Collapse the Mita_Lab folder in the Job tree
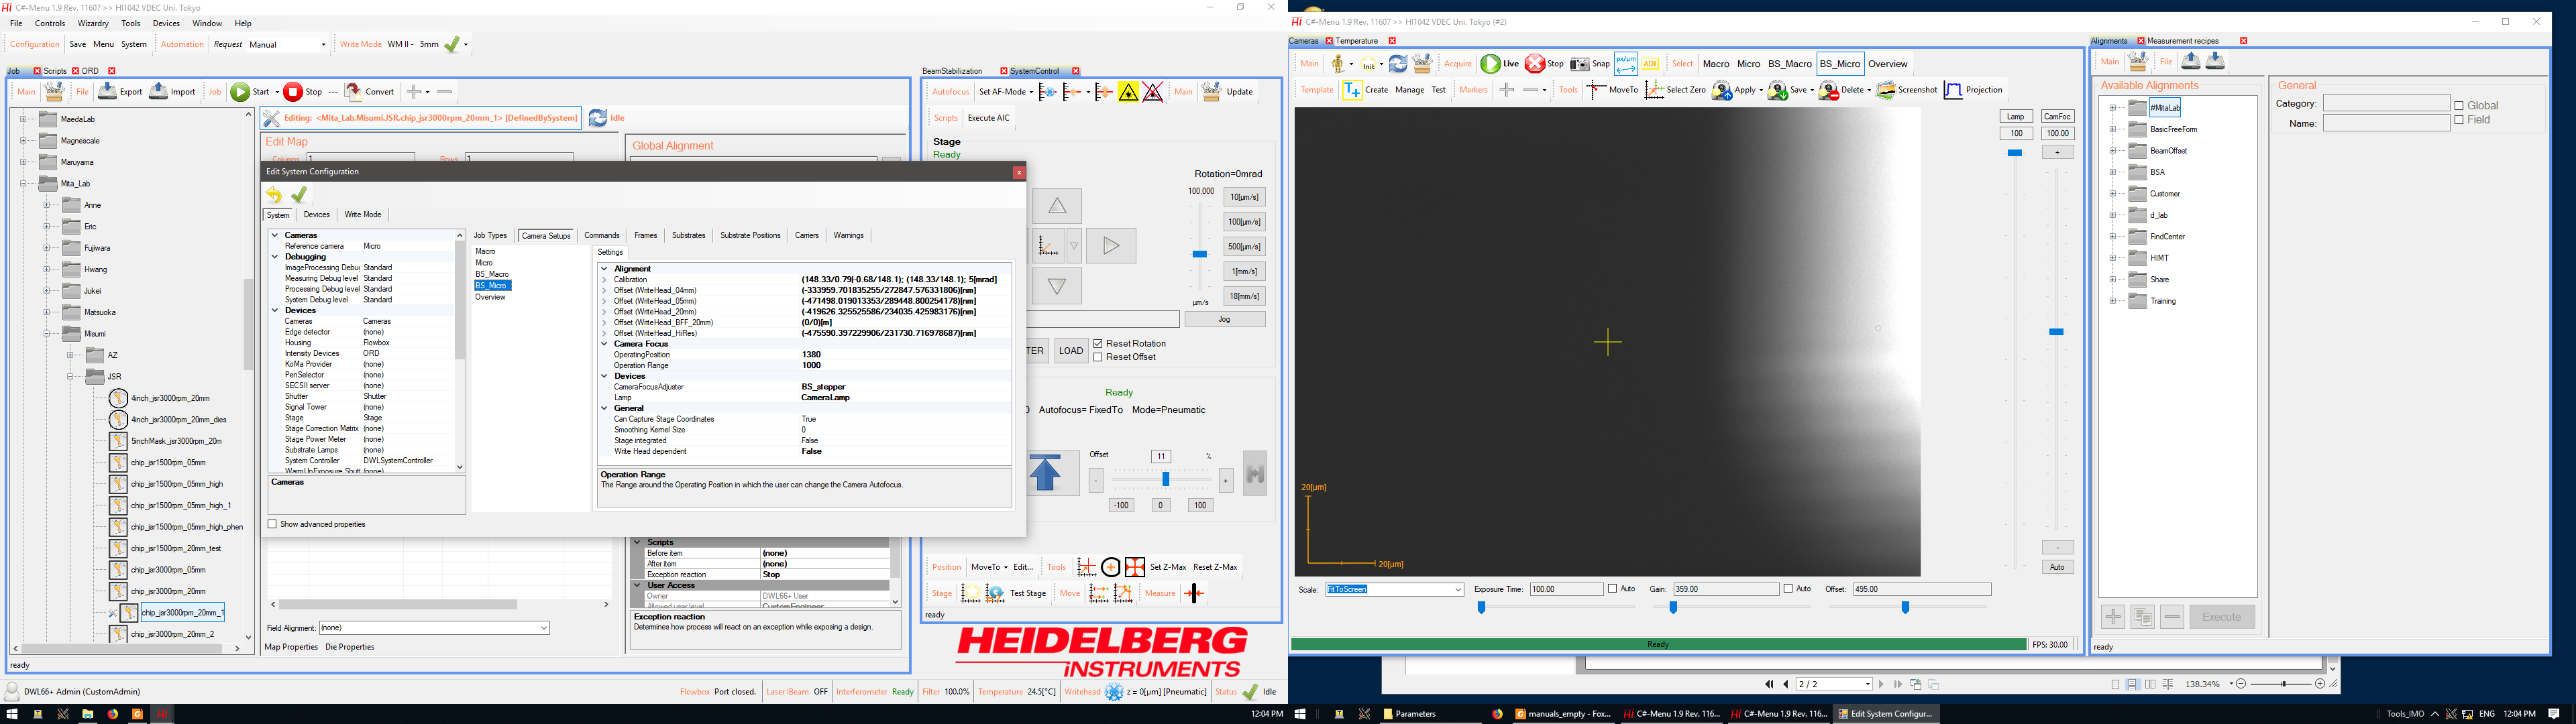The width and height of the screenshot is (2576, 724). point(23,183)
